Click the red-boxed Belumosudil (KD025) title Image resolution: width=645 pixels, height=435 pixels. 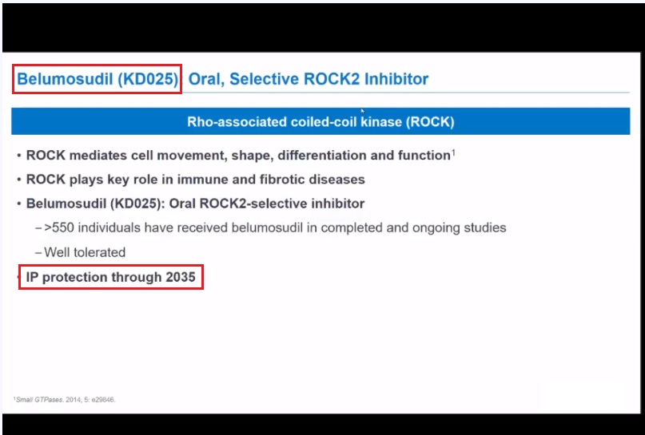click(98, 79)
